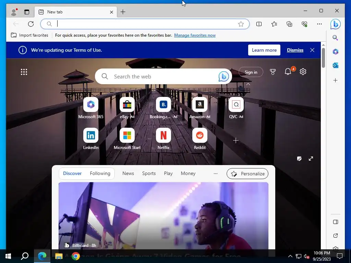Open Bing Copilot sidebar button
This screenshot has width=351, height=263.
pyautogui.click(x=335, y=24)
